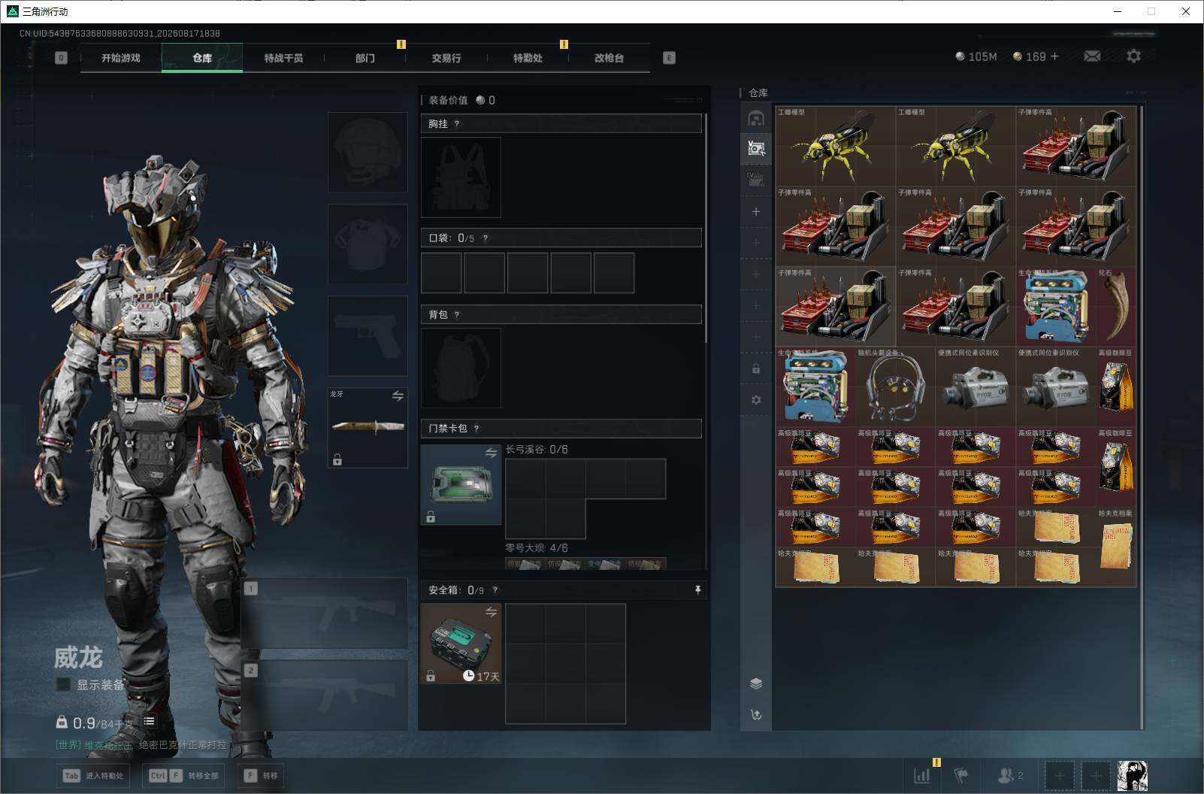
Task: Click the 装备价值 0 readout
Action: pos(462,100)
